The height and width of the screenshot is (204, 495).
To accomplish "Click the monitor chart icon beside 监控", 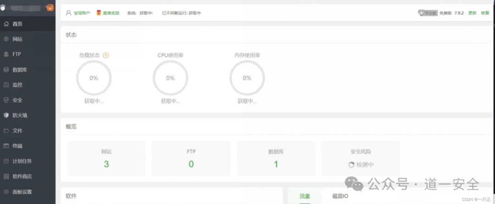I will pyautogui.click(x=6, y=85).
